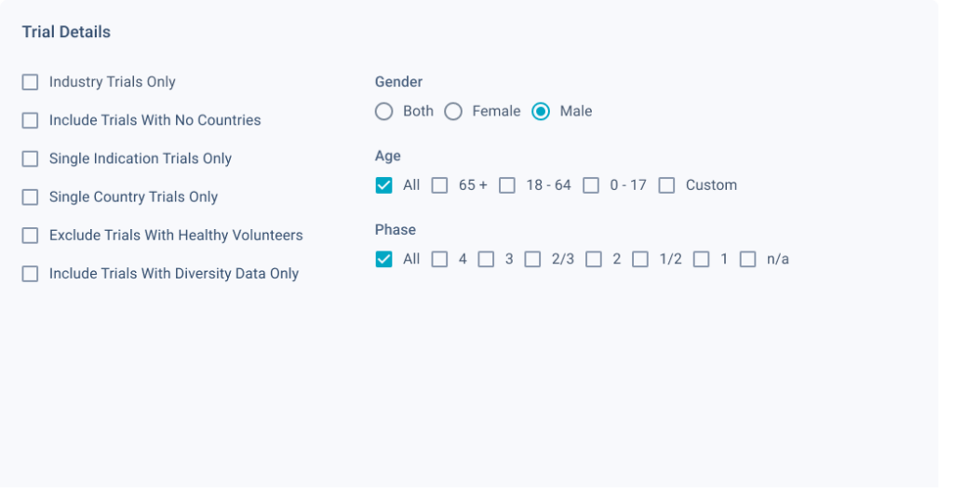953x502 pixels.
Task: Choose the Female gender option
Action: (453, 112)
